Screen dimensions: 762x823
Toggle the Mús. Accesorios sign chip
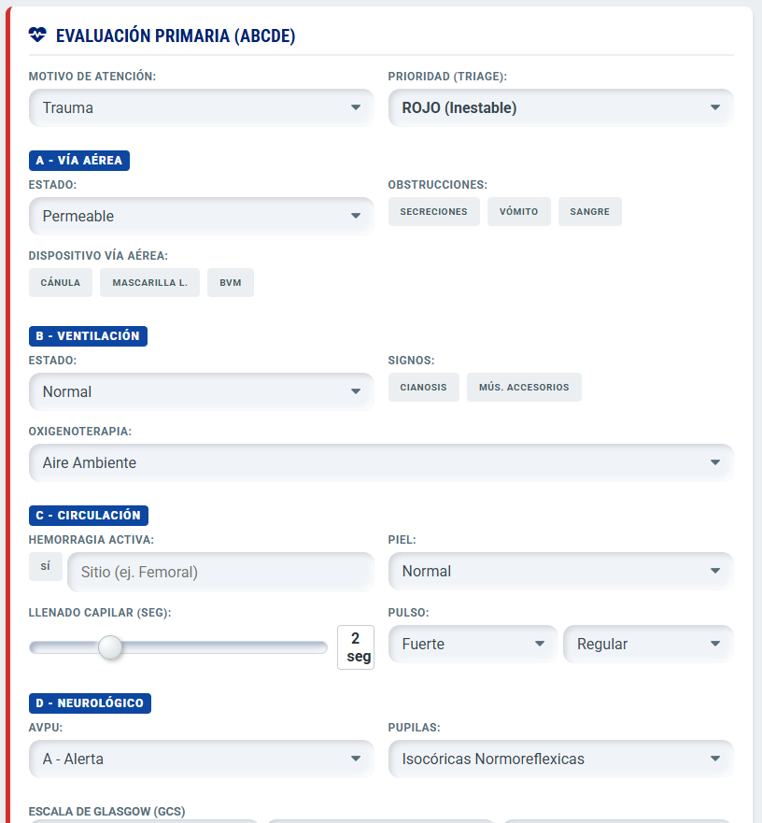pos(524,388)
